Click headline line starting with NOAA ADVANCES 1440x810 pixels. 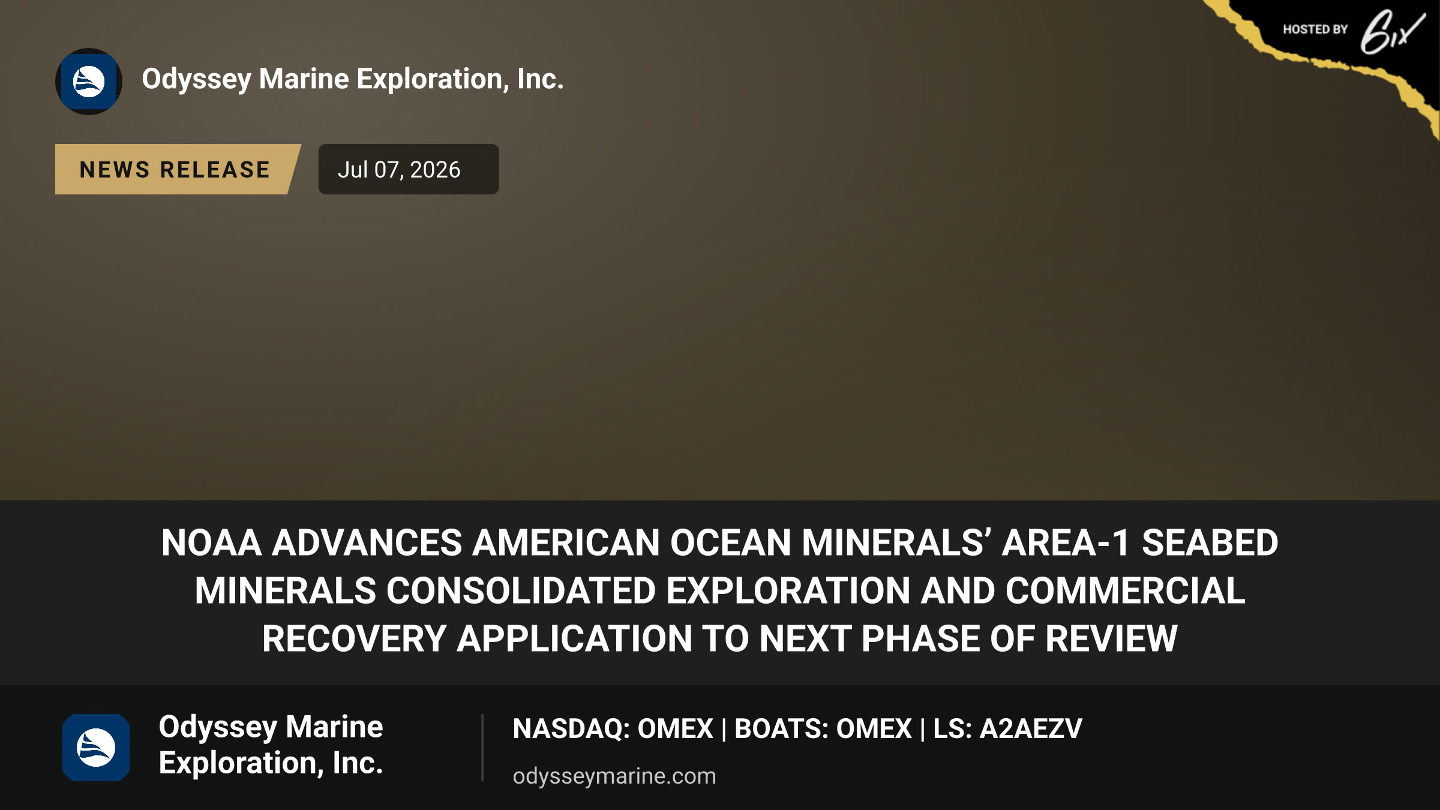(x=720, y=543)
